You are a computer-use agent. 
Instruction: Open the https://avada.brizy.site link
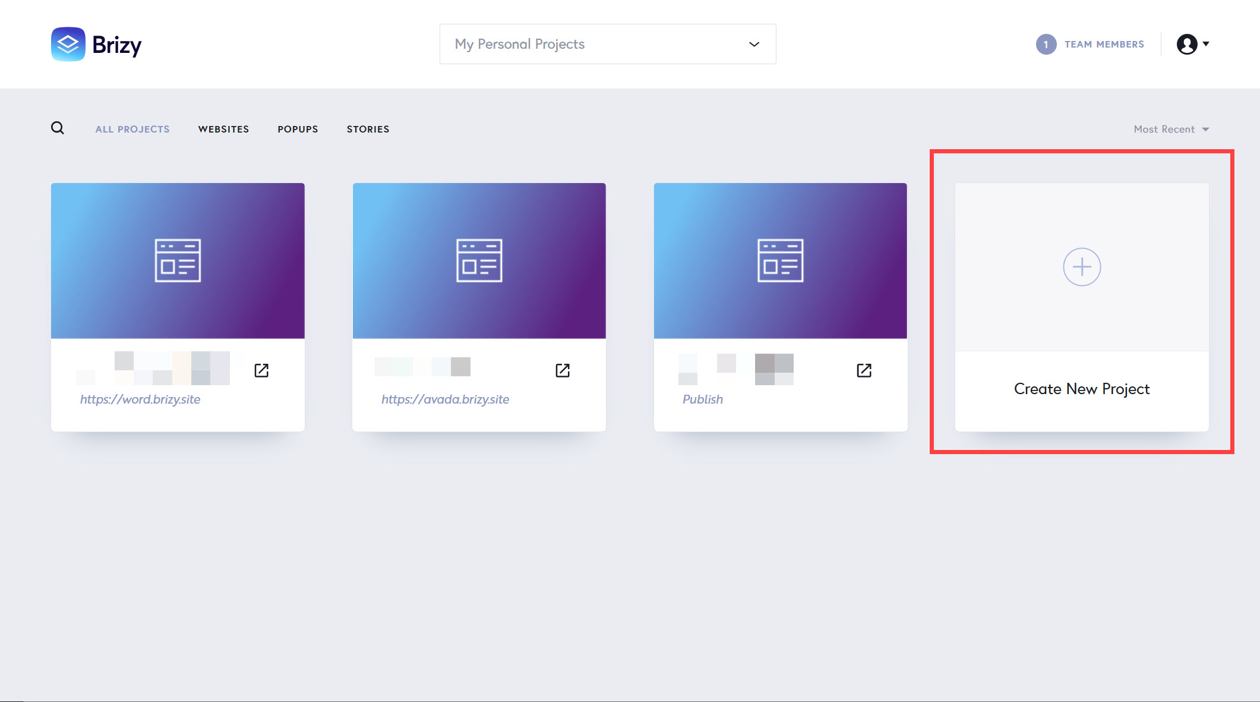pyautogui.click(x=445, y=399)
